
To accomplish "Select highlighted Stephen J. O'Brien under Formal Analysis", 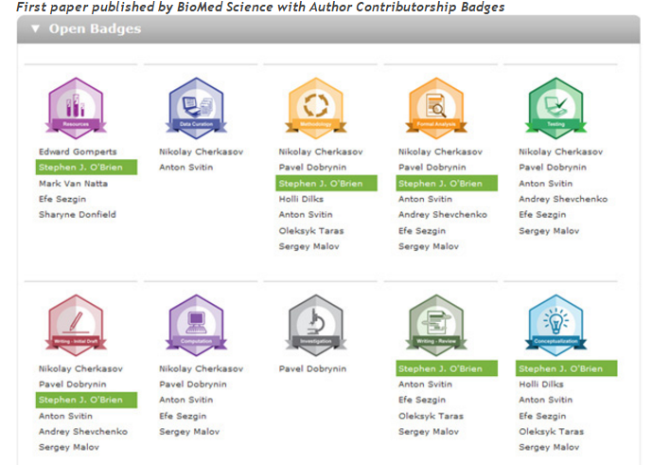I will point(447,183).
